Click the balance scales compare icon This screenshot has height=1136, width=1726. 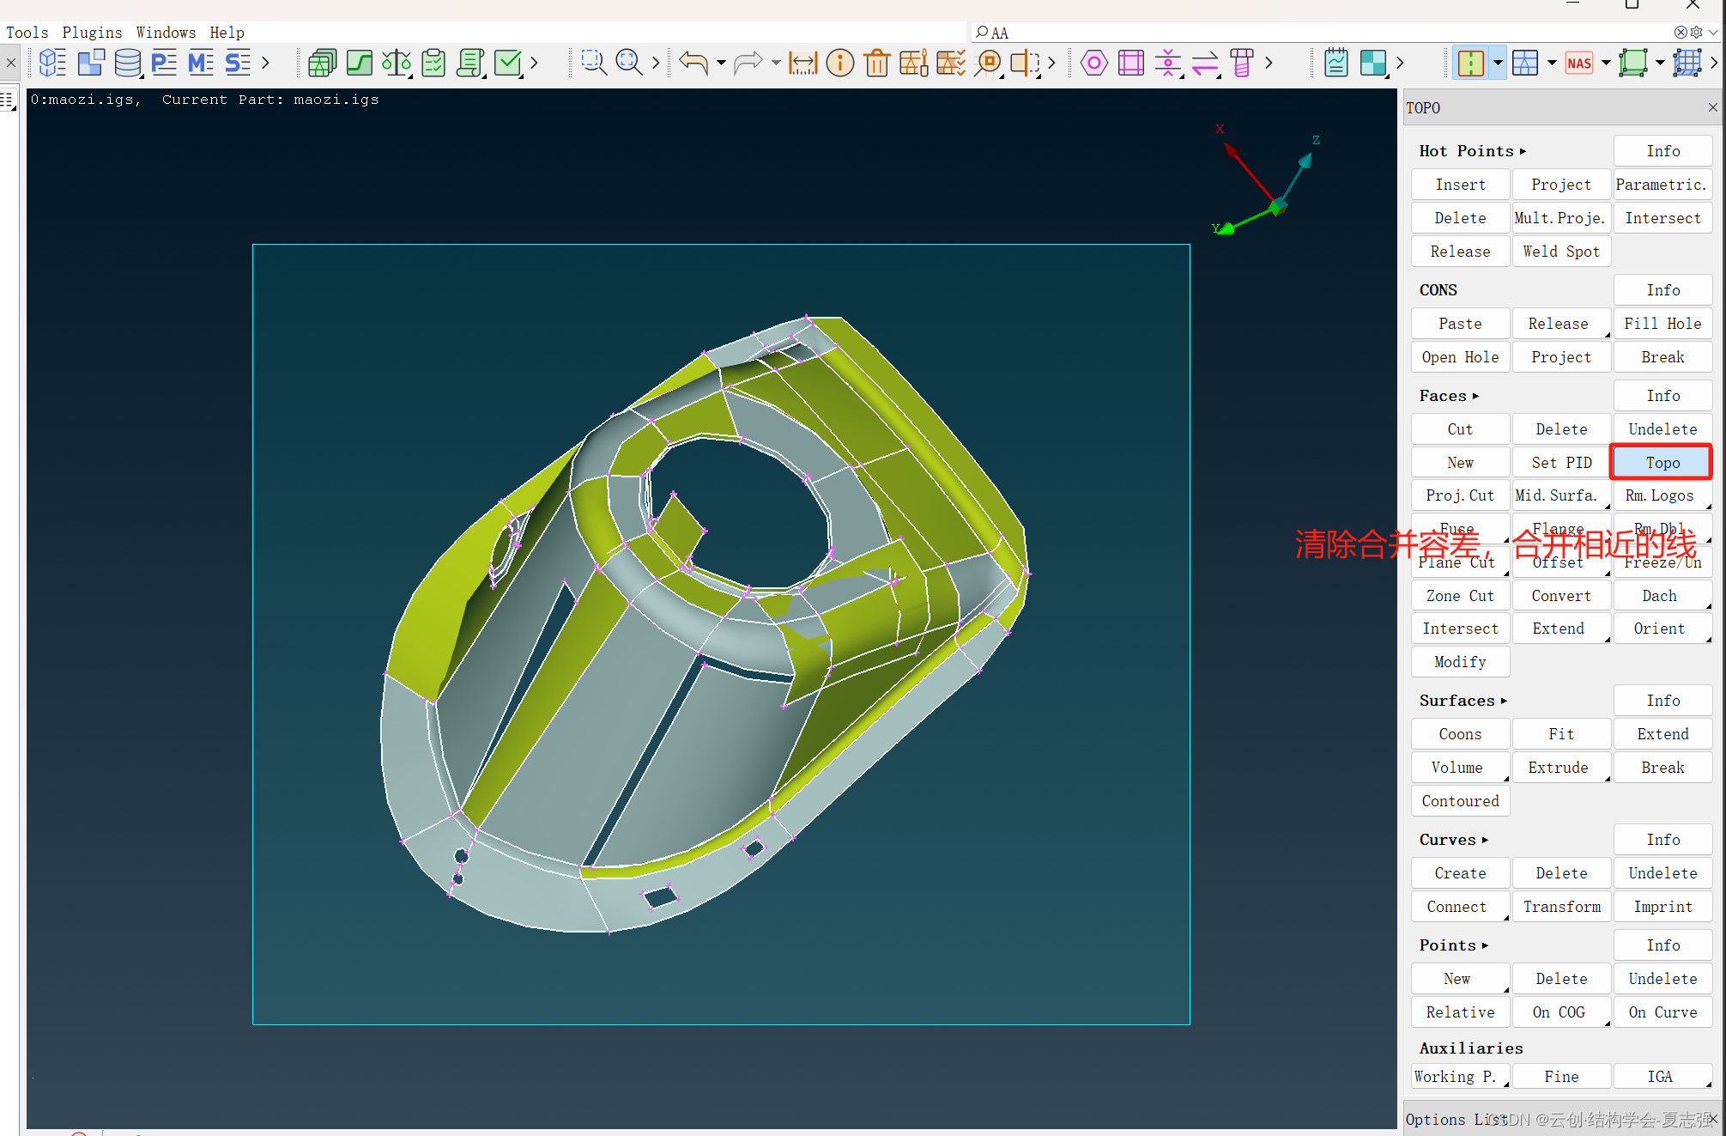coord(396,63)
